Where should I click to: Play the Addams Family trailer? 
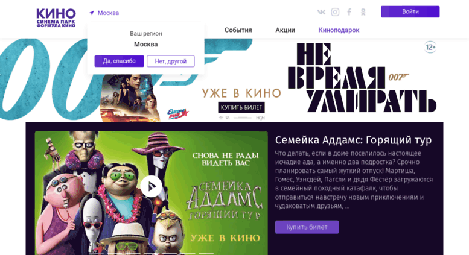click(152, 187)
